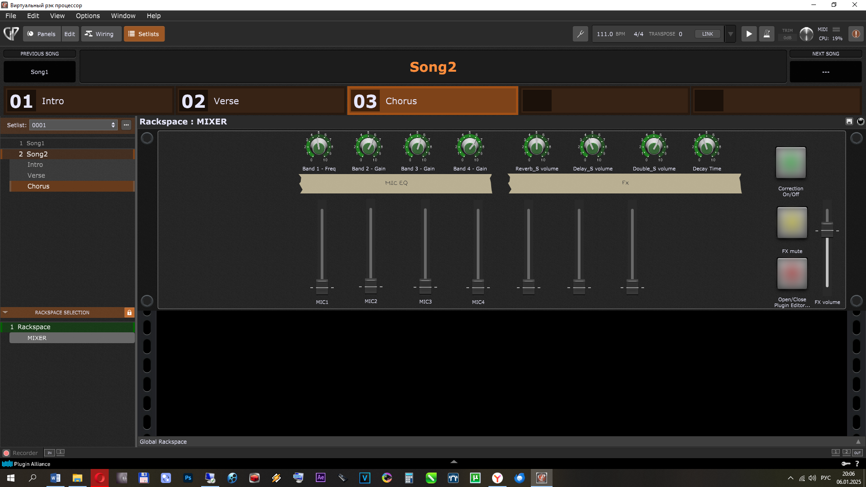Click the rackspace save icon

[x=849, y=121]
